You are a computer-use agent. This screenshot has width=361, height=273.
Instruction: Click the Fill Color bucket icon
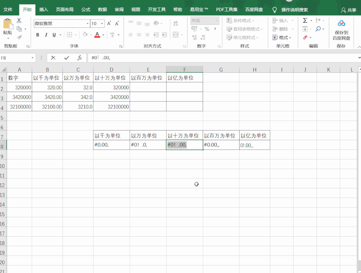tap(85, 34)
